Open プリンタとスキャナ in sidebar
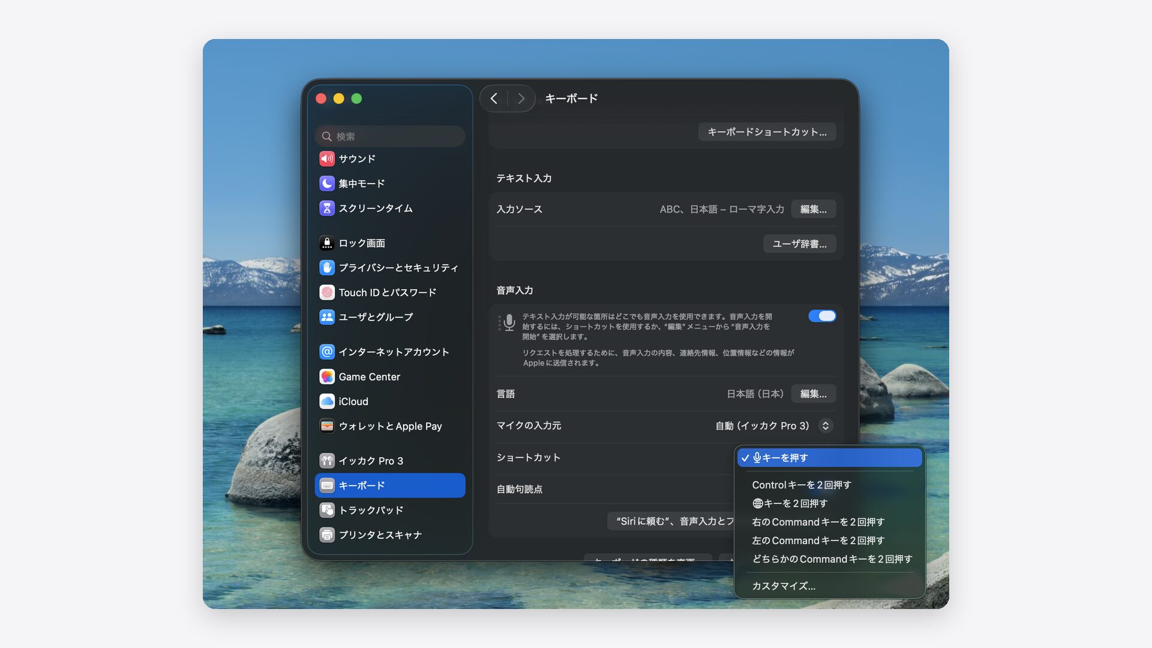The height and width of the screenshot is (648, 1152). (x=390, y=535)
